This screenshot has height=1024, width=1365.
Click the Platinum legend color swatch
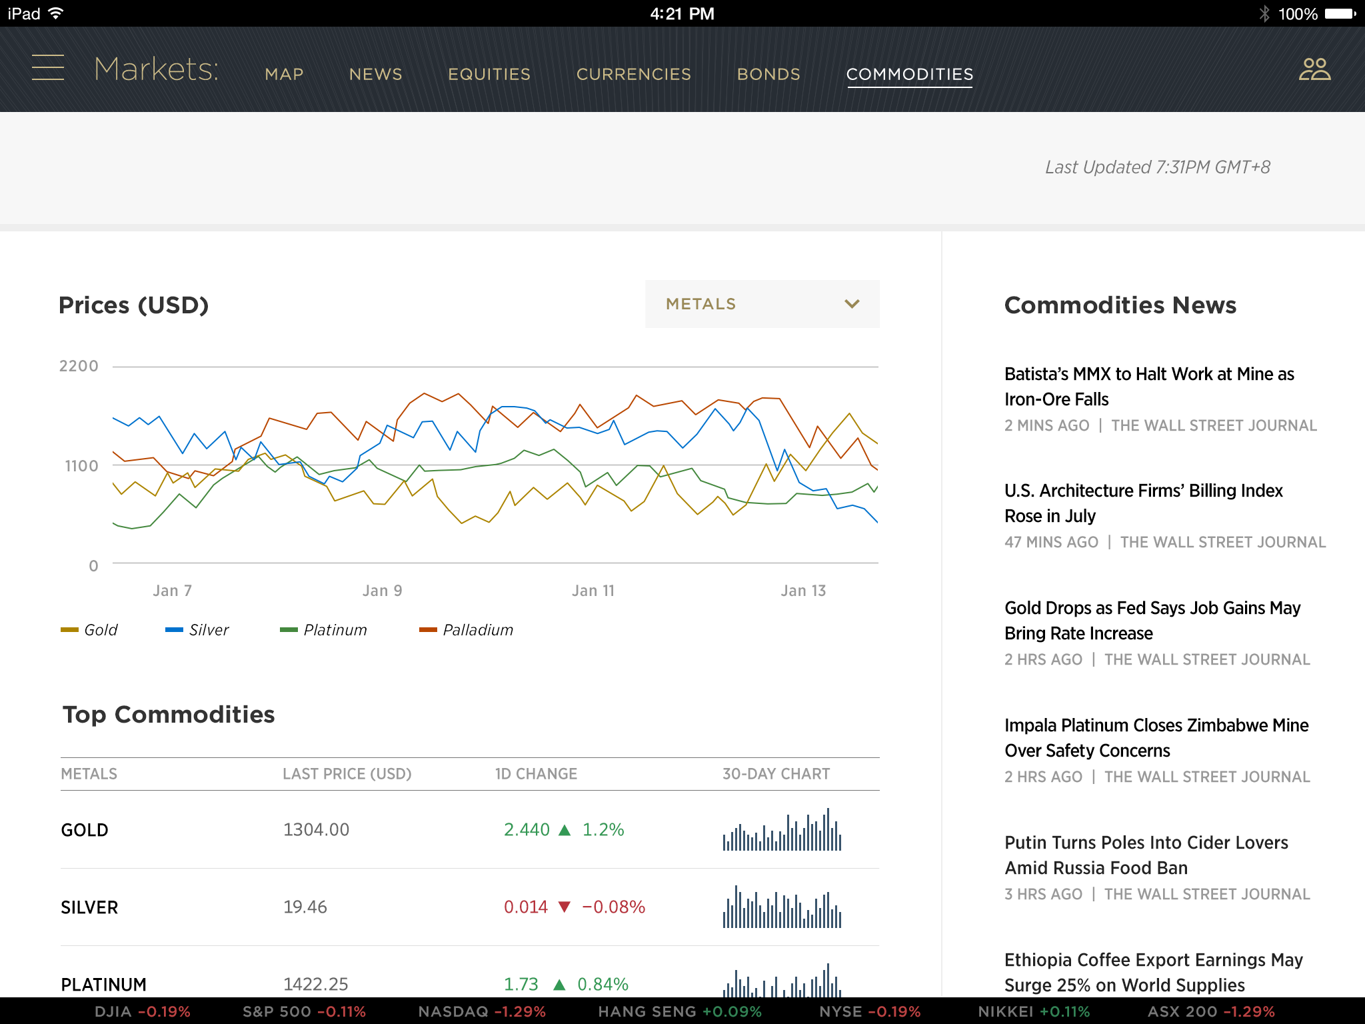(289, 630)
